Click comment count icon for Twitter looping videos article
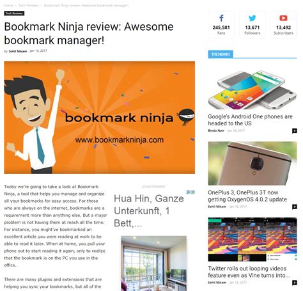The width and height of the screenshot is (303, 291). [294, 283]
